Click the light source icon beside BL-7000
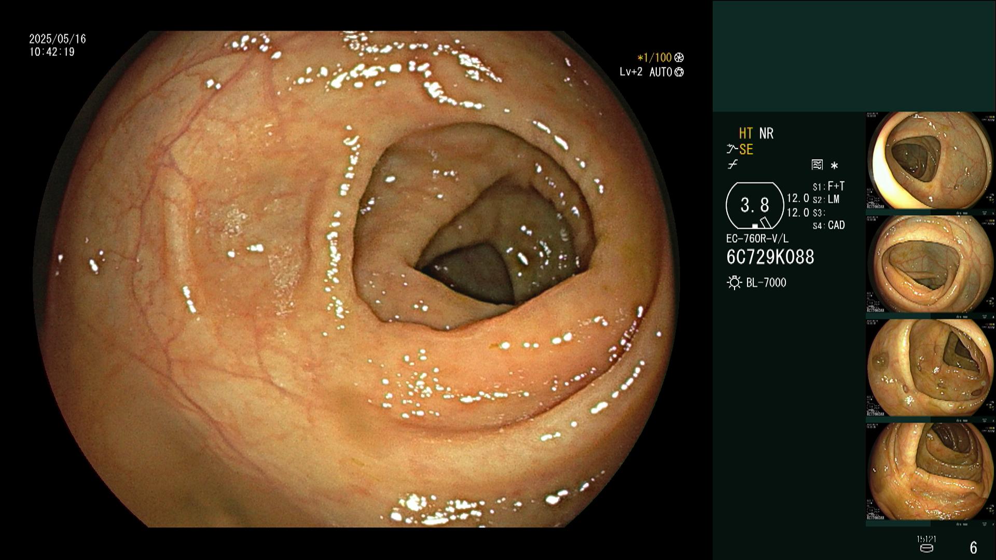 pos(734,283)
